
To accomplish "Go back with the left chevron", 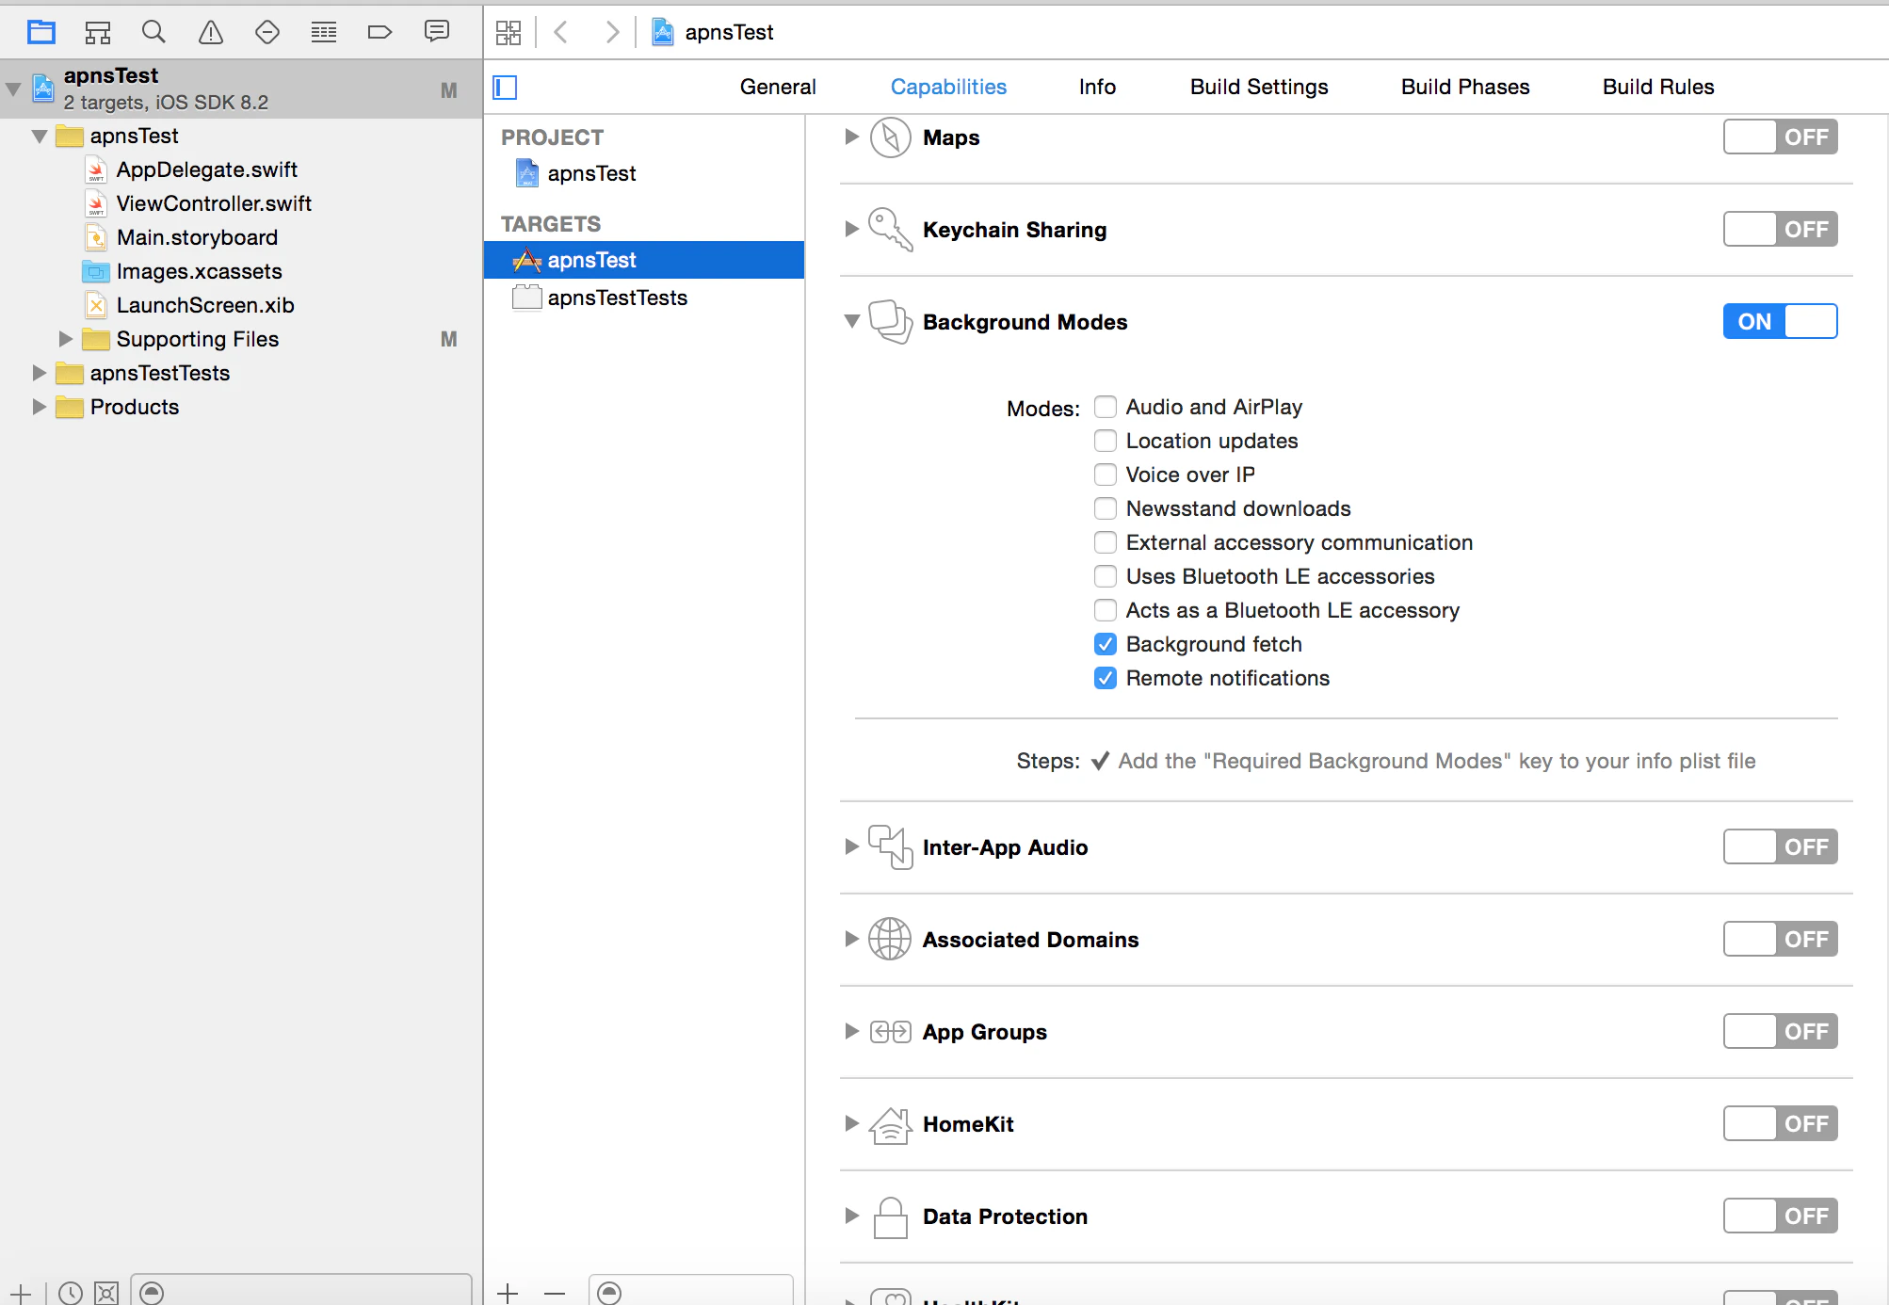I will coord(561,33).
